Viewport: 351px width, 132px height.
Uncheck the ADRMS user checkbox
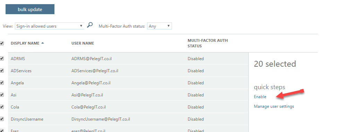click(x=2, y=59)
